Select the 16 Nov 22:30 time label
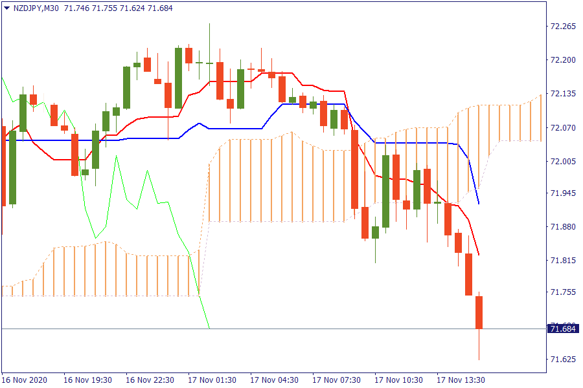 (150, 380)
